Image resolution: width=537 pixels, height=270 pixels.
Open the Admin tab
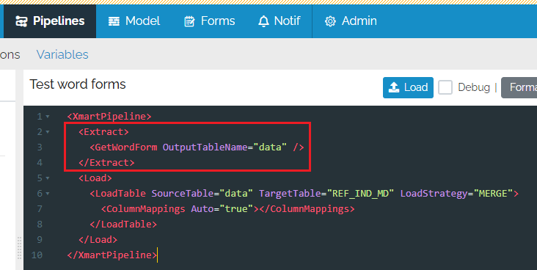351,21
